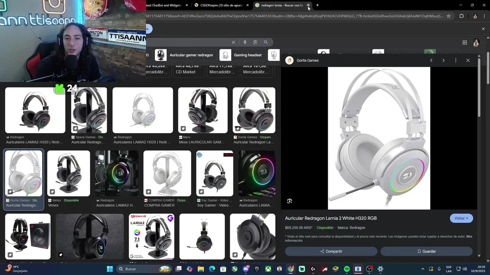Screen dimensions: 490x275
Task: Click the taskbar Buscar search box
Action: click(144, 269)
